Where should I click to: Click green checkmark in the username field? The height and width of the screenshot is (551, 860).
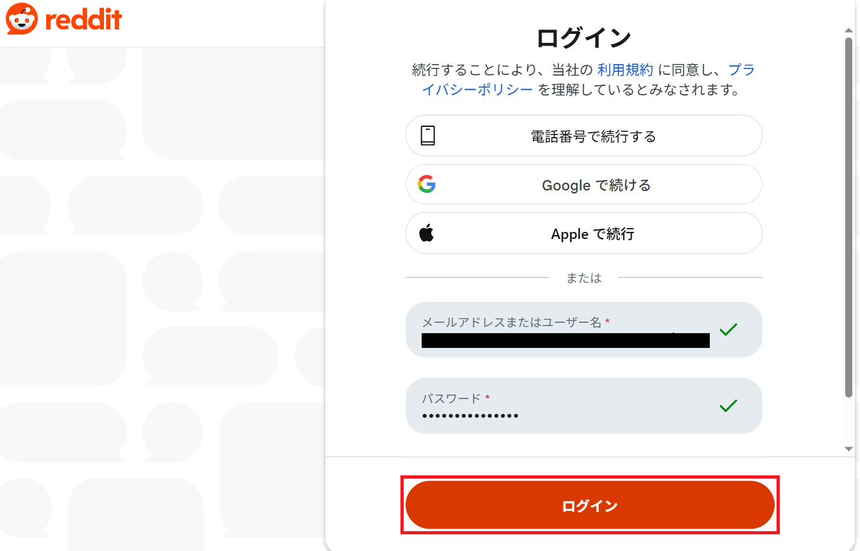coord(728,329)
